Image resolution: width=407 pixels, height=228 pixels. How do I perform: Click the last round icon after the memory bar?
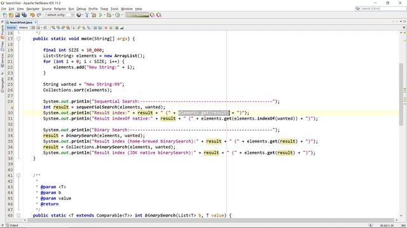[x=159, y=15]
